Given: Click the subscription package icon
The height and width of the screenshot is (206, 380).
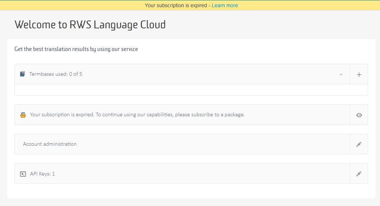Looking at the screenshot, I should click(23, 115).
